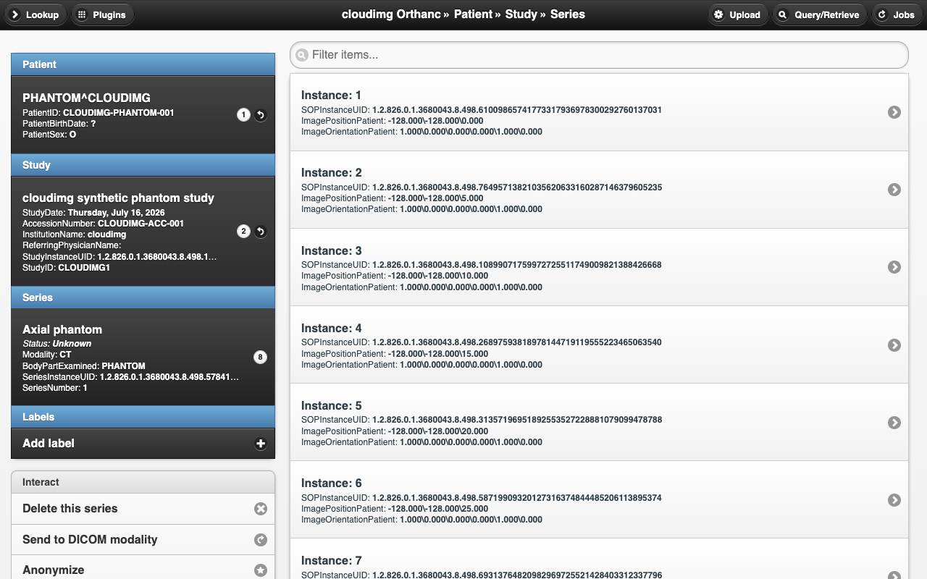Click the 'SeriesNumber: 1' text
The height and width of the screenshot is (579, 927).
(x=55, y=388)
